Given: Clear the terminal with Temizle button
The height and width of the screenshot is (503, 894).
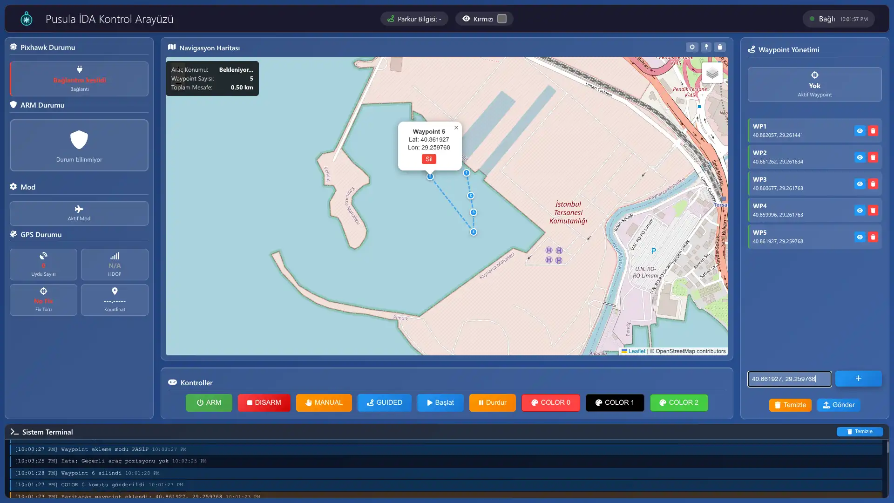Looking at the screenshot, I should (860, 432).
